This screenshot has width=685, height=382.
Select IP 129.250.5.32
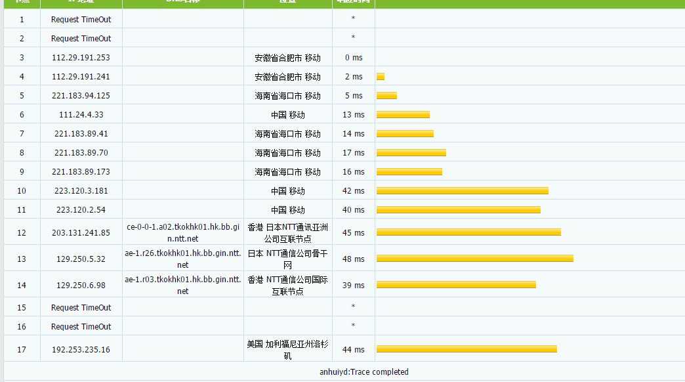coord(81,259)
